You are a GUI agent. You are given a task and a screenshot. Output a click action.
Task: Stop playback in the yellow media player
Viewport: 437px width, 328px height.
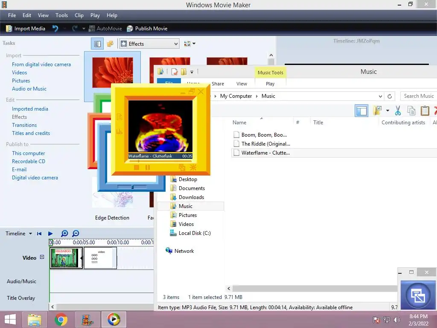tap(136, 167)
